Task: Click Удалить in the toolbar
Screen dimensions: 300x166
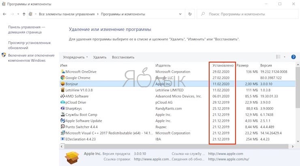Action: coord(100,57)
